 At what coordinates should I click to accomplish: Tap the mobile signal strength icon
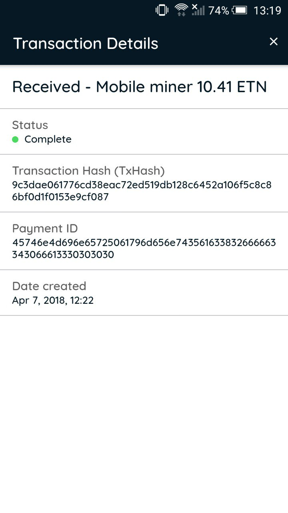198,10
